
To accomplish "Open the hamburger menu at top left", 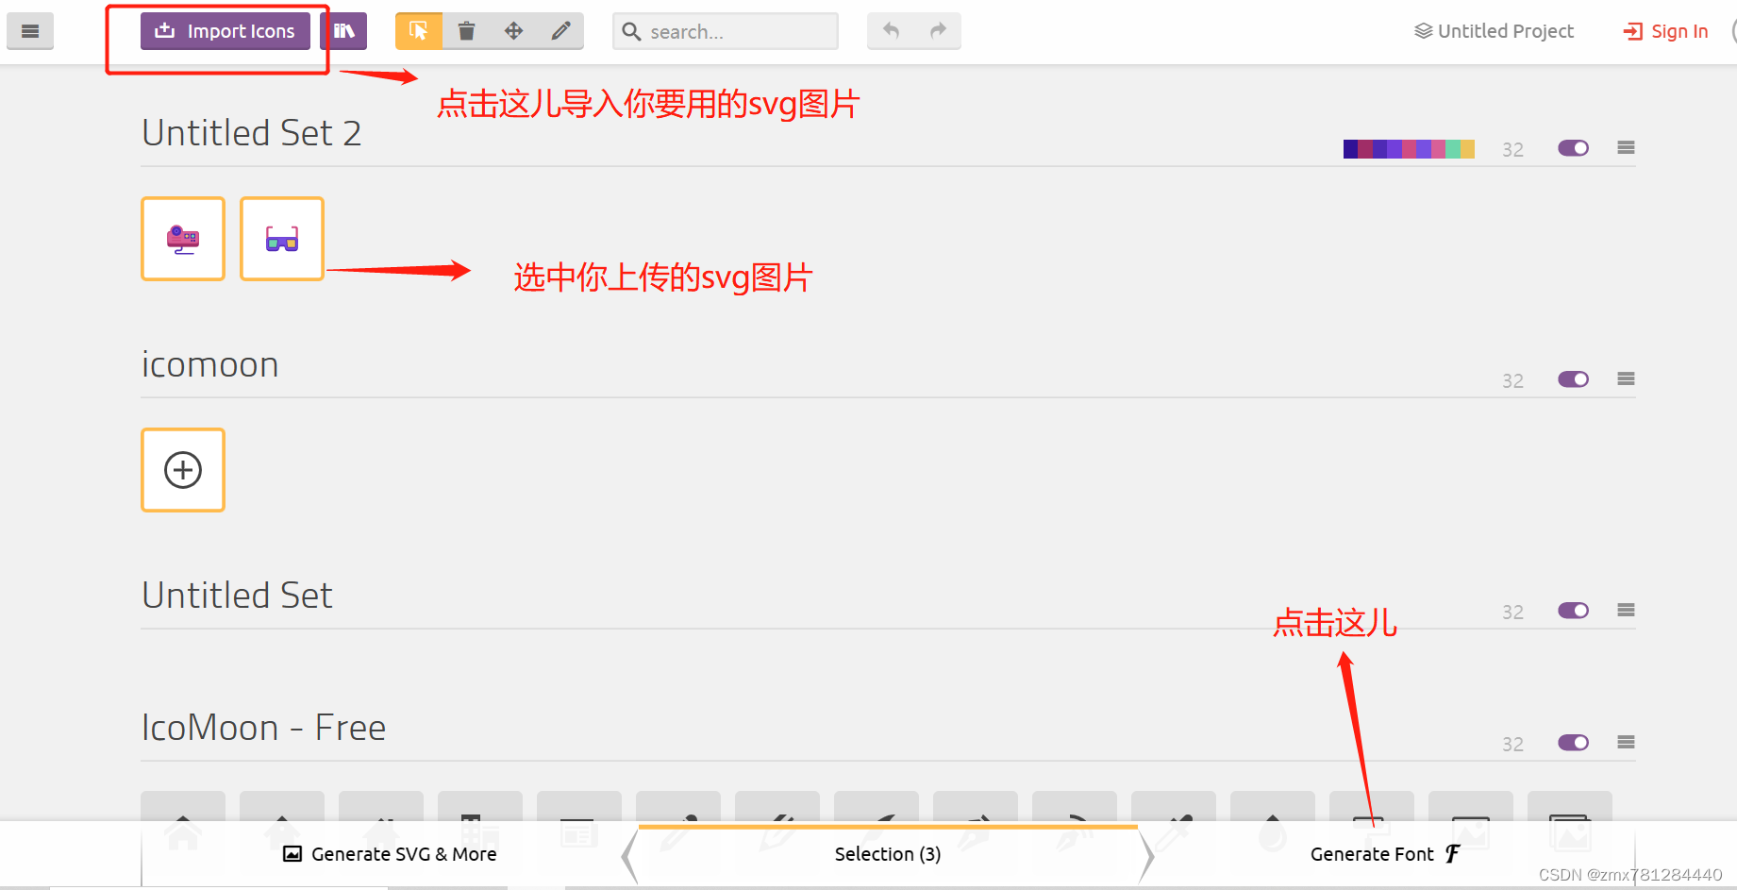I will 30,31.
